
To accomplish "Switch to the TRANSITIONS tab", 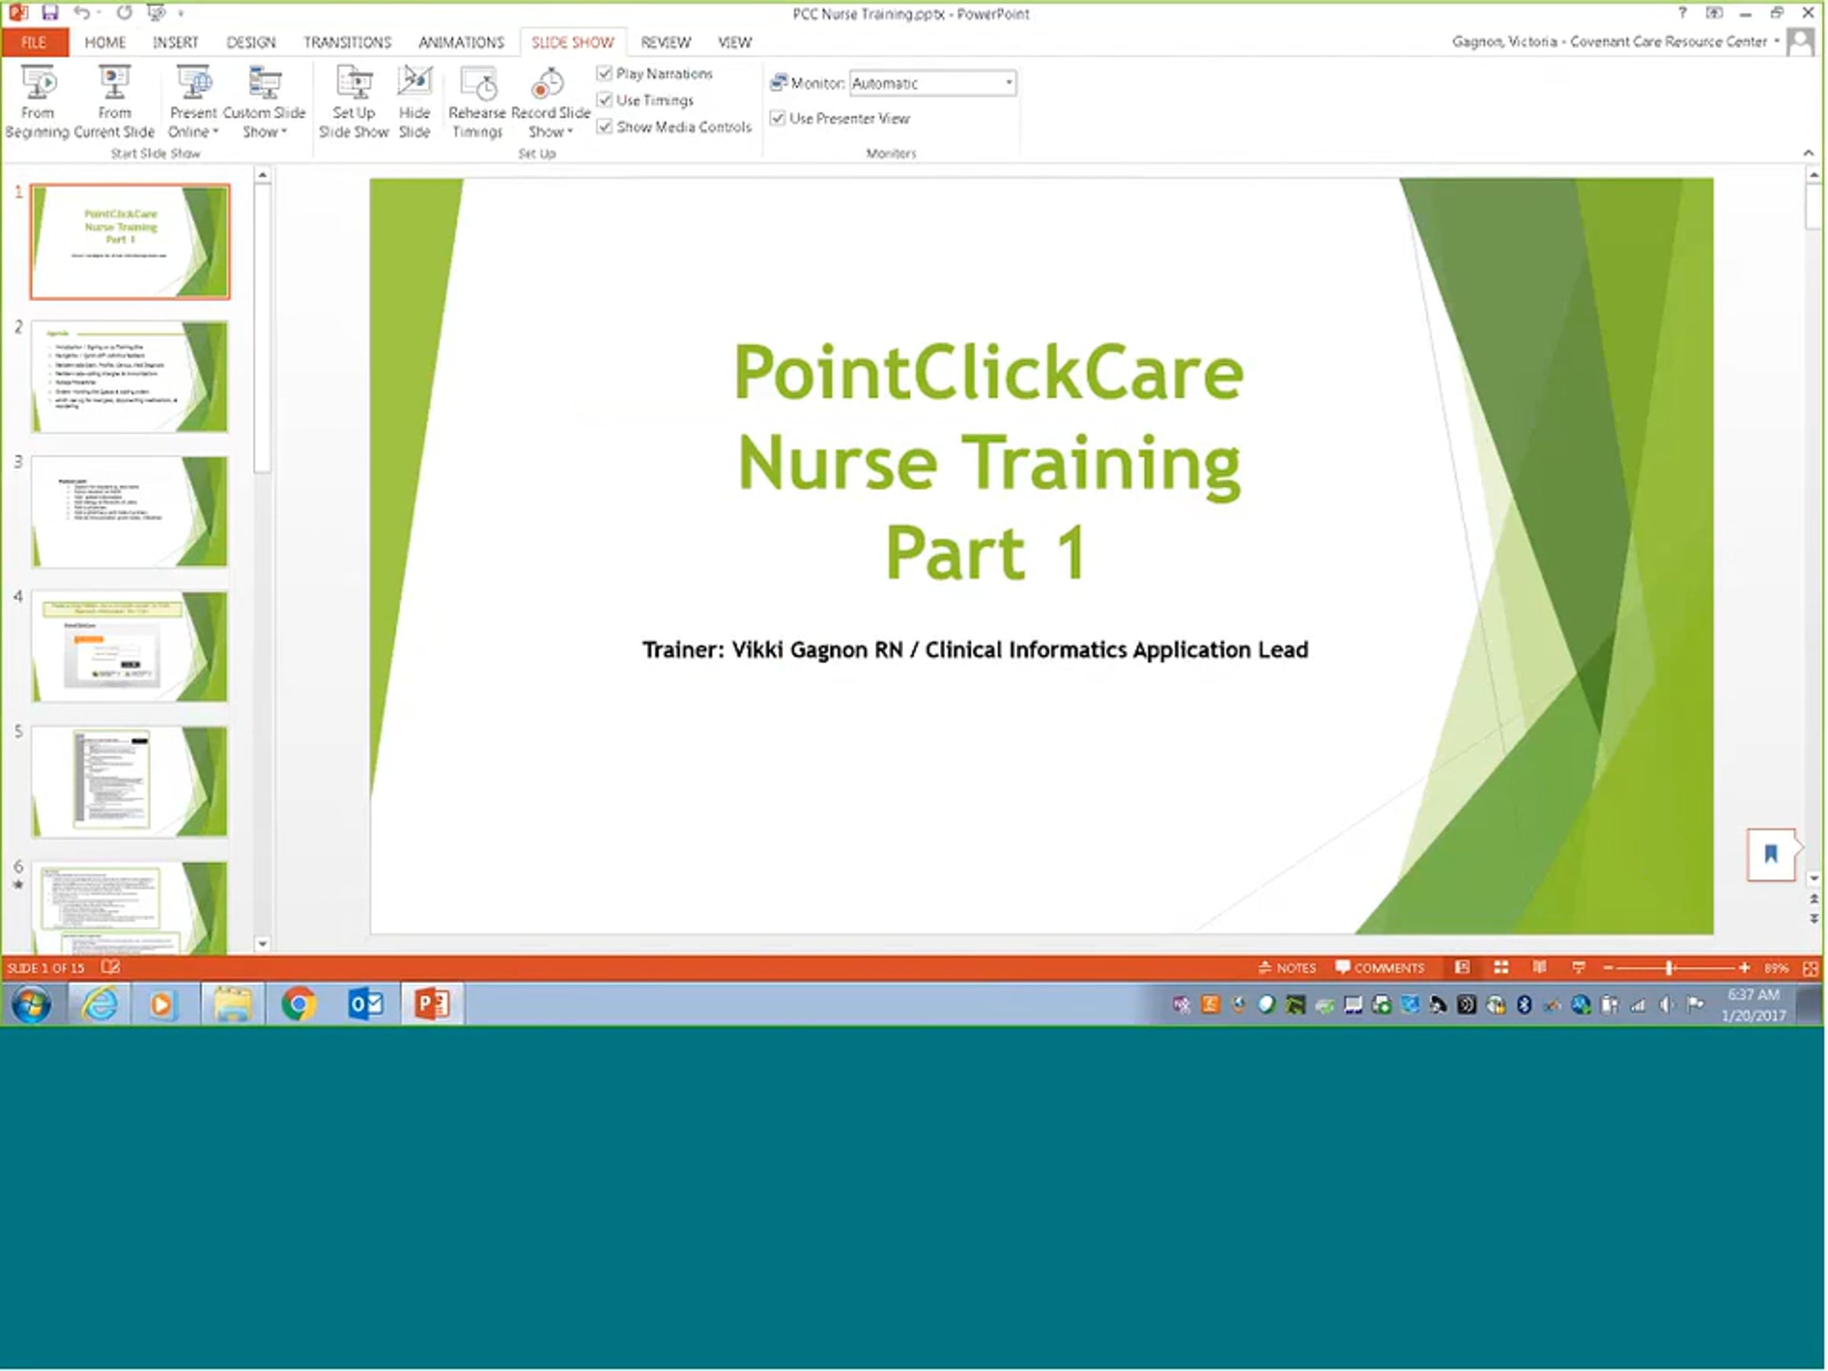I will 347,42.
